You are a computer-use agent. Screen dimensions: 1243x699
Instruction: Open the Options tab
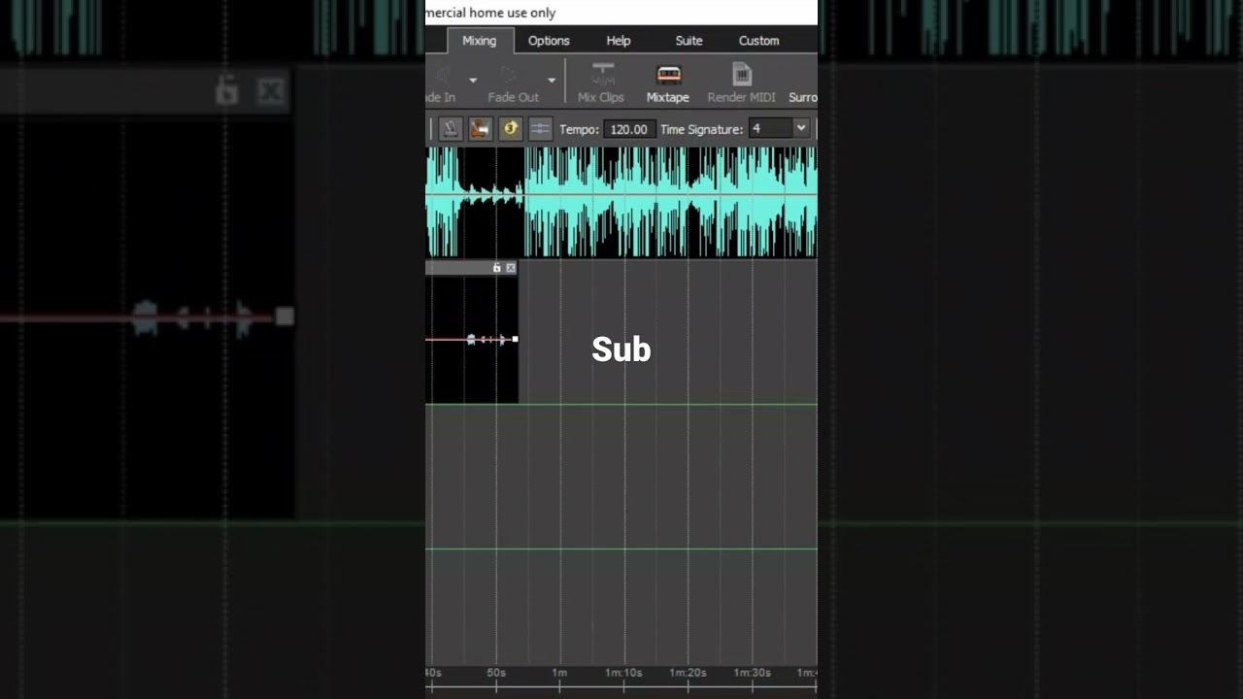549,41
